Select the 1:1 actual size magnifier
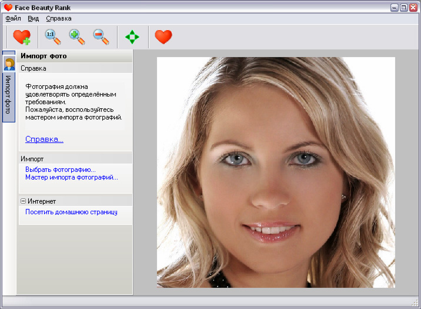 pyautogui.click(x=53, y=37)
